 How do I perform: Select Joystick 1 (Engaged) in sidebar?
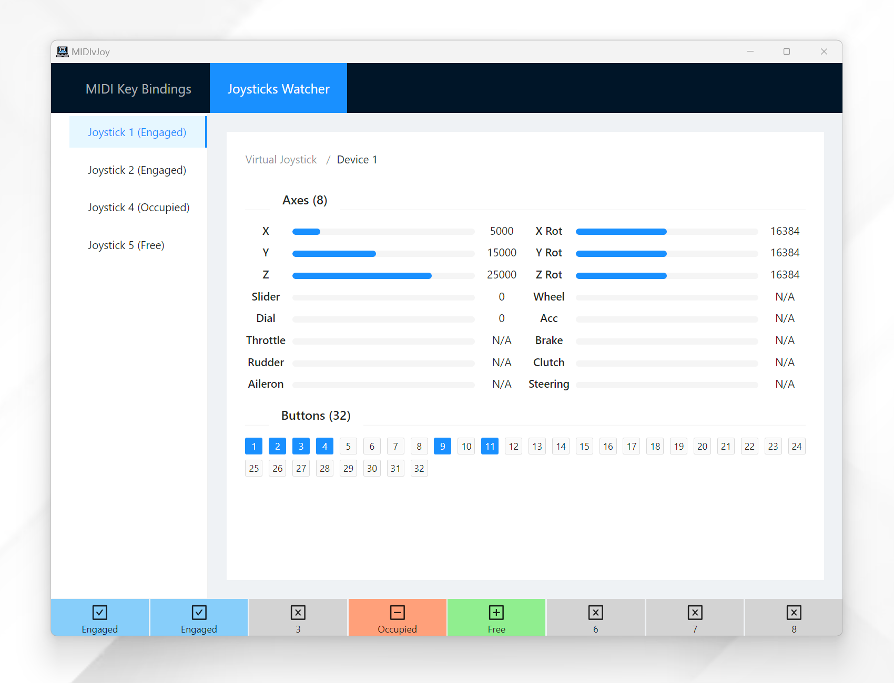137,132
